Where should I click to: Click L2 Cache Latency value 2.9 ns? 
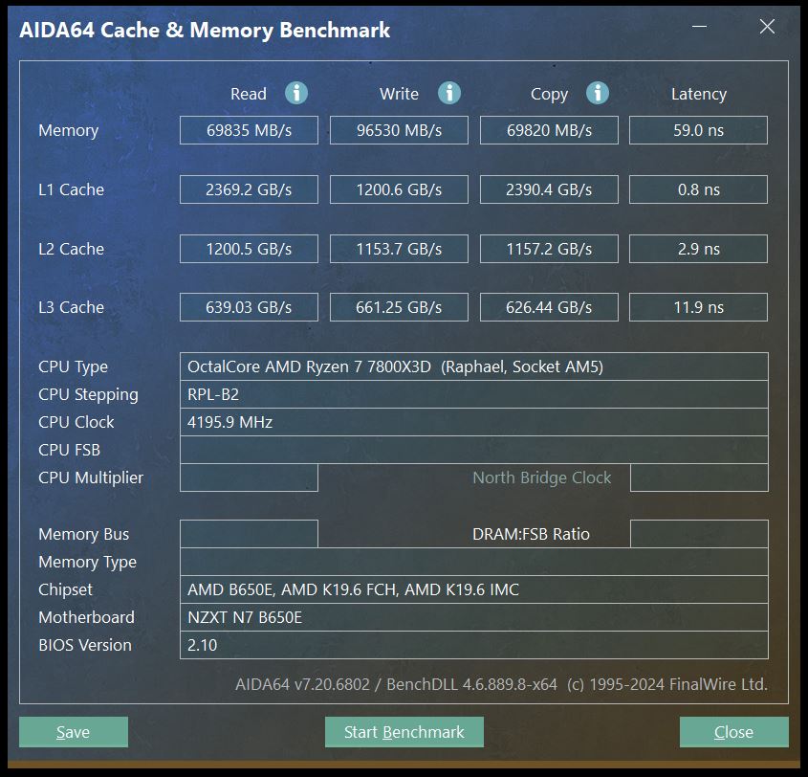698,249
